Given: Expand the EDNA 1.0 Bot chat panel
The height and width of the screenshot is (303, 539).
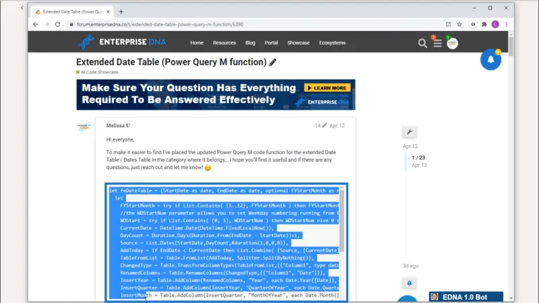Looking at the screenshot, I should 466,297.
